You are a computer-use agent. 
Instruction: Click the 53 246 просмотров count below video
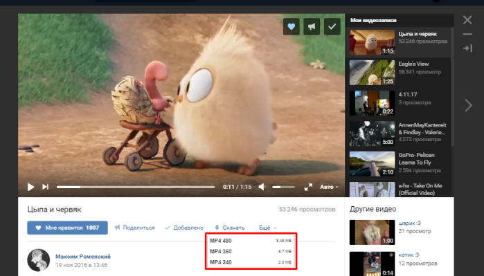[307, 210]
